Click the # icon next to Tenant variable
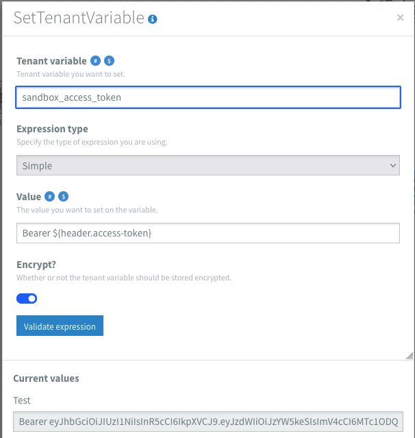The height and width of the screenshot is (438, 415). pos(97,61)
